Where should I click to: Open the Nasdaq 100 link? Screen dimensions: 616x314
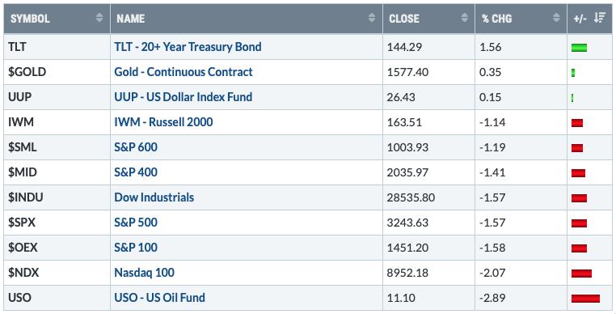point(144,273)
